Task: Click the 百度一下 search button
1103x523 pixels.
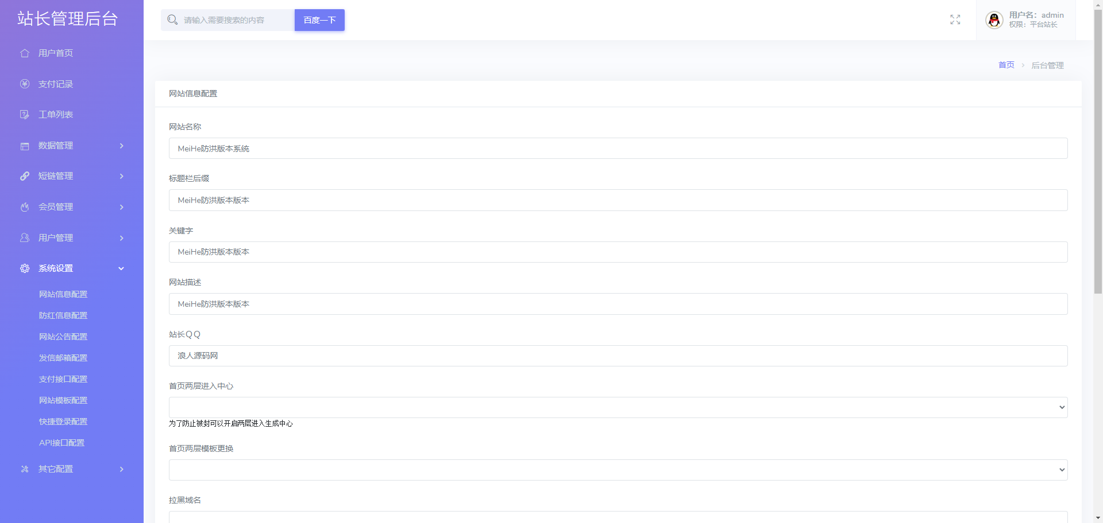Action: pos(319,20)
